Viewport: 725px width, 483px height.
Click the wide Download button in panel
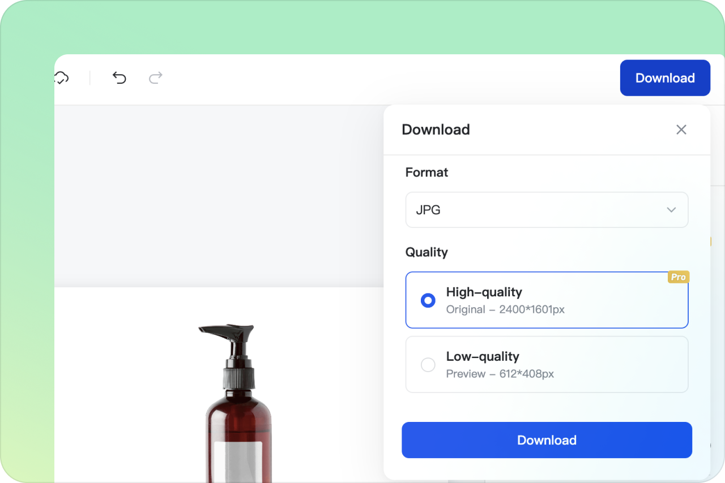point(547,440)
